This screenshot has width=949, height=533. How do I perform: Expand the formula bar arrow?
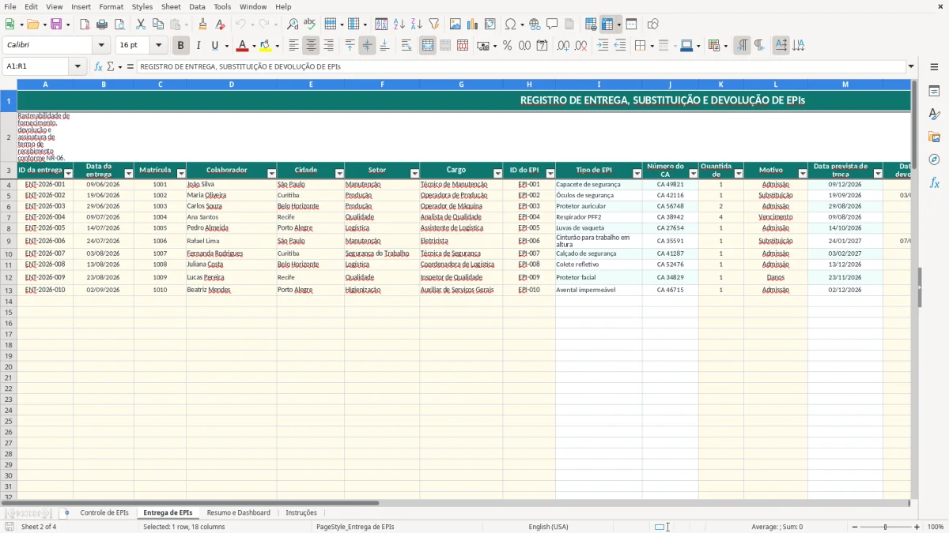coord(911,66)
